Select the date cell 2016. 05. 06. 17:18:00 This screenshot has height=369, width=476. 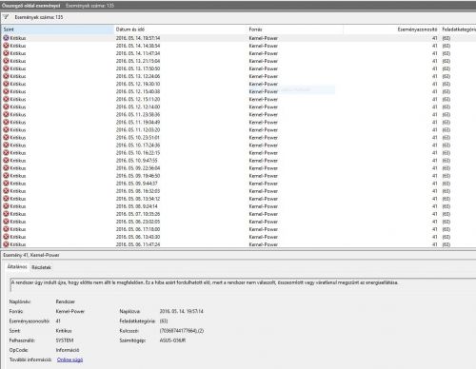pyautogui.click(x=138, y=229)
